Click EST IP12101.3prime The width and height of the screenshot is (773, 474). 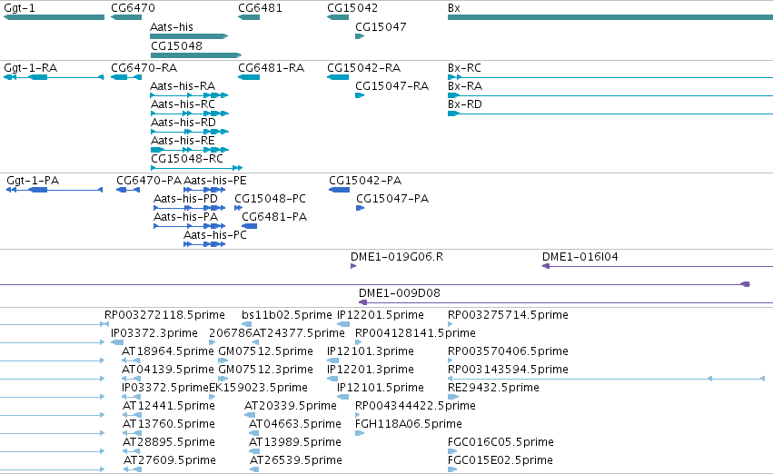tap(371, 351)
